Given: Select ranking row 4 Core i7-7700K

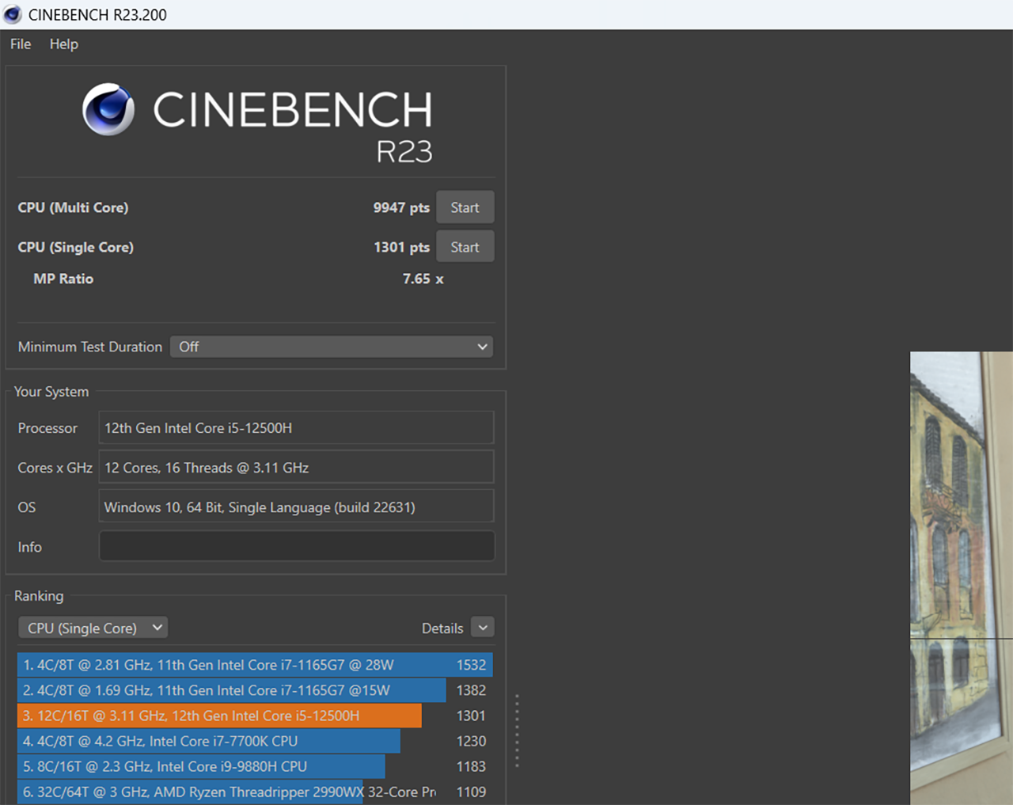Looking at the screenshot, I should click(x=255, y=741).
